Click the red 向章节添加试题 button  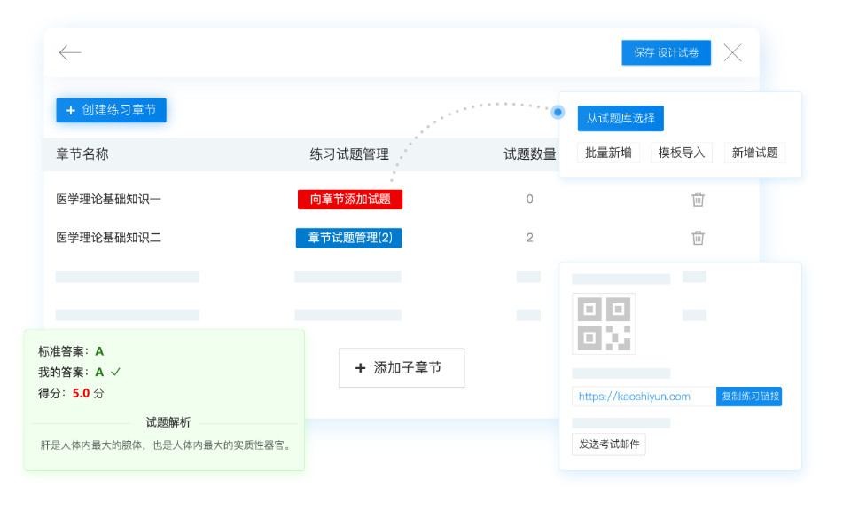(x=349, y=200)
